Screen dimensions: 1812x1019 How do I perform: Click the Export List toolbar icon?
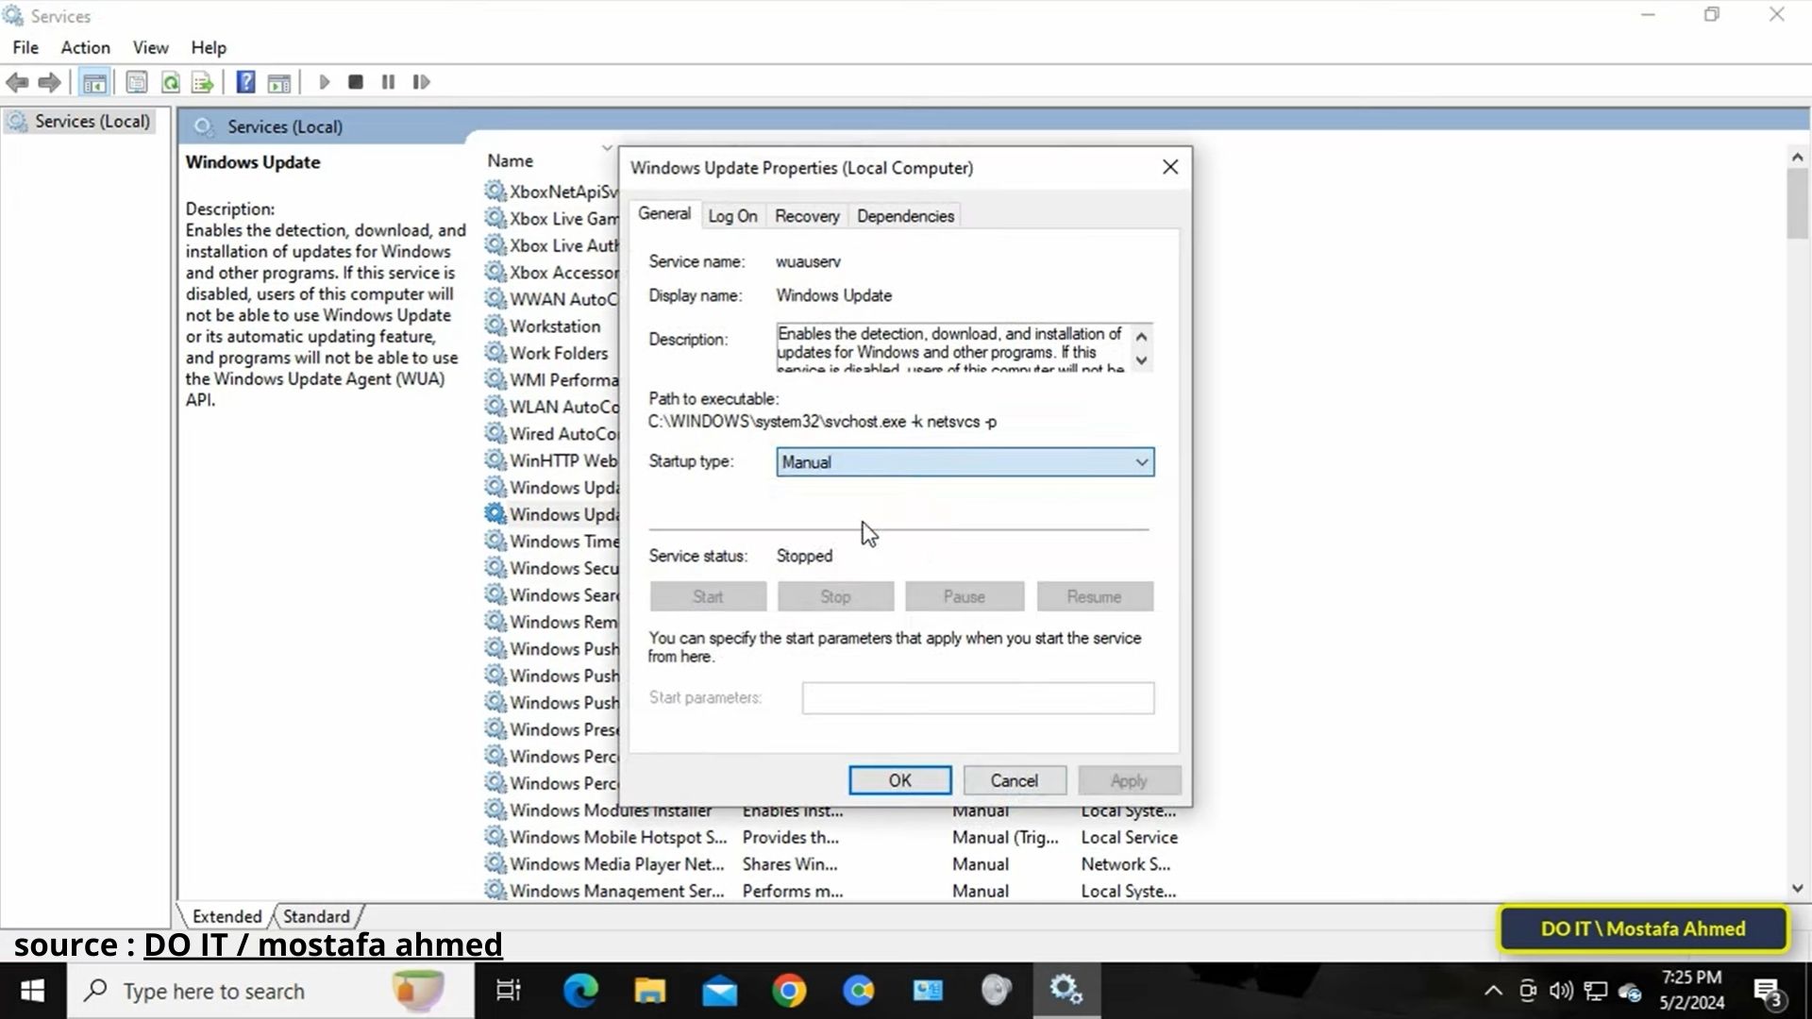click(203, 83)
